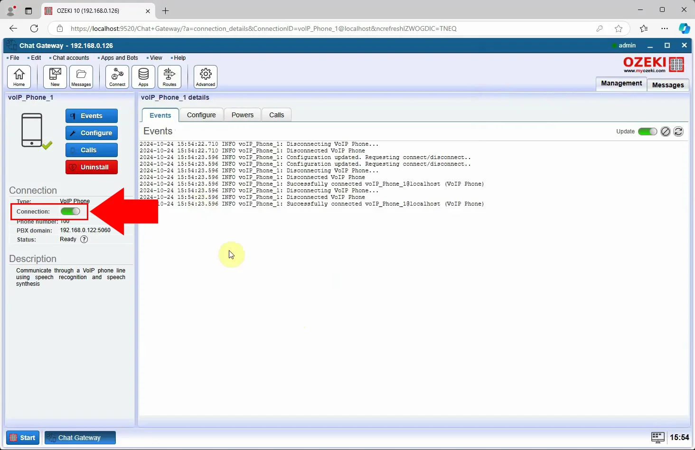
Task: Open the browser settings ellipsis menu
Action: point(665,28)
